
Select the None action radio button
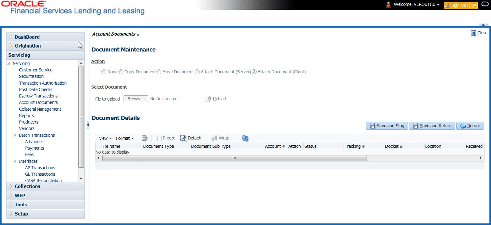coord(104,72)
